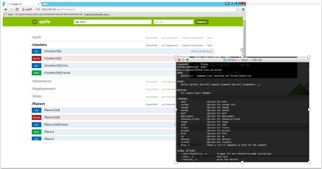Click 'resource-ticket' command in terminal
Viewport: 322px width, 169px height.
point(190,119)
